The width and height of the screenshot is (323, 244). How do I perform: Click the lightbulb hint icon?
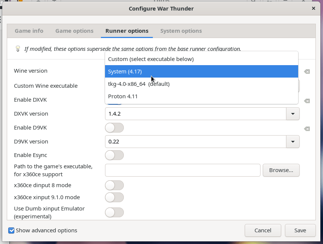click(x=18, y=49)
